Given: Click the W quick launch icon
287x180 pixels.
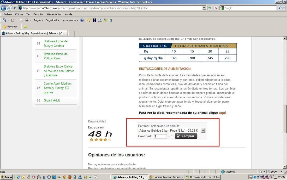Looking at the screenshot, I should tap(95, 177).
